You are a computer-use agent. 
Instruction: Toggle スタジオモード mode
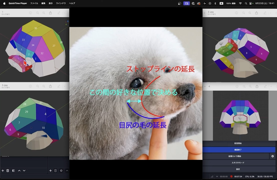[238, 162]
